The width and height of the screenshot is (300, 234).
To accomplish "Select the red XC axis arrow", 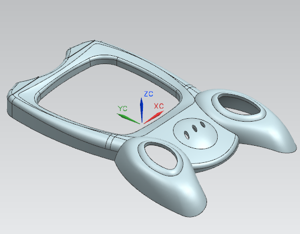I will pyautogui.click(x=154, y=117).
